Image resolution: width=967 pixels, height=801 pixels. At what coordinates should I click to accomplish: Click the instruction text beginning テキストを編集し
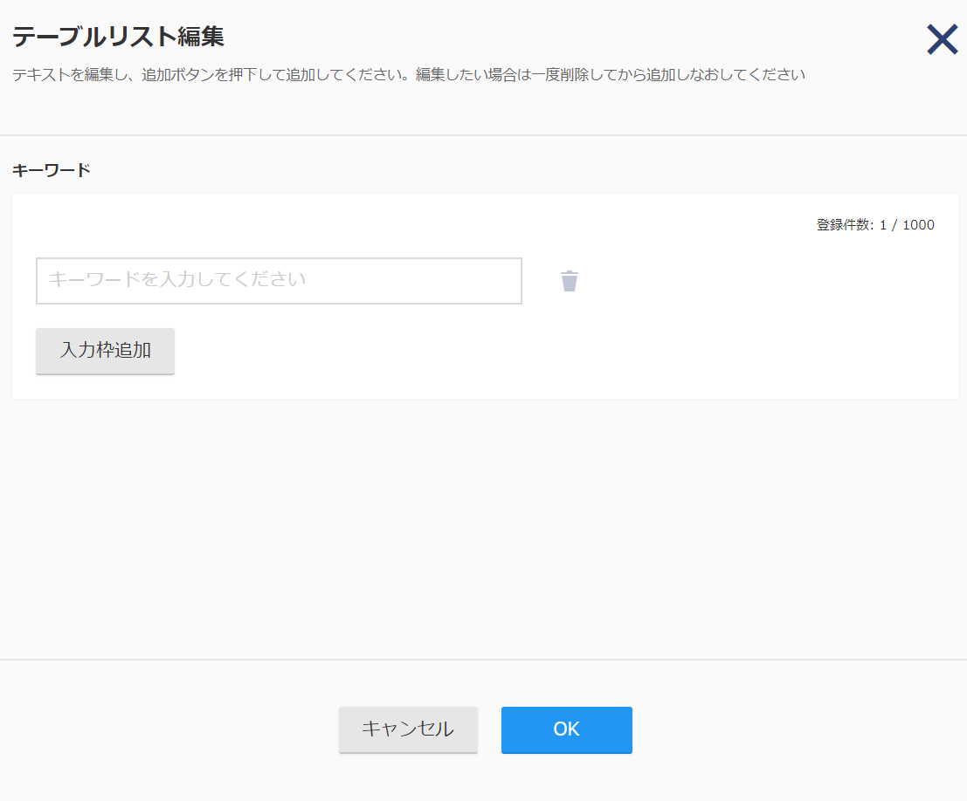(x=409, y=74)
